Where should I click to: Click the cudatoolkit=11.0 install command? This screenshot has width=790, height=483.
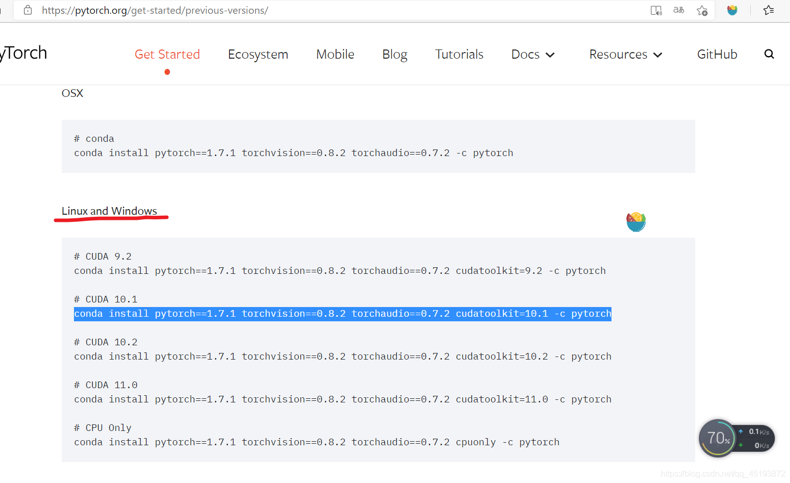point(343,399)
